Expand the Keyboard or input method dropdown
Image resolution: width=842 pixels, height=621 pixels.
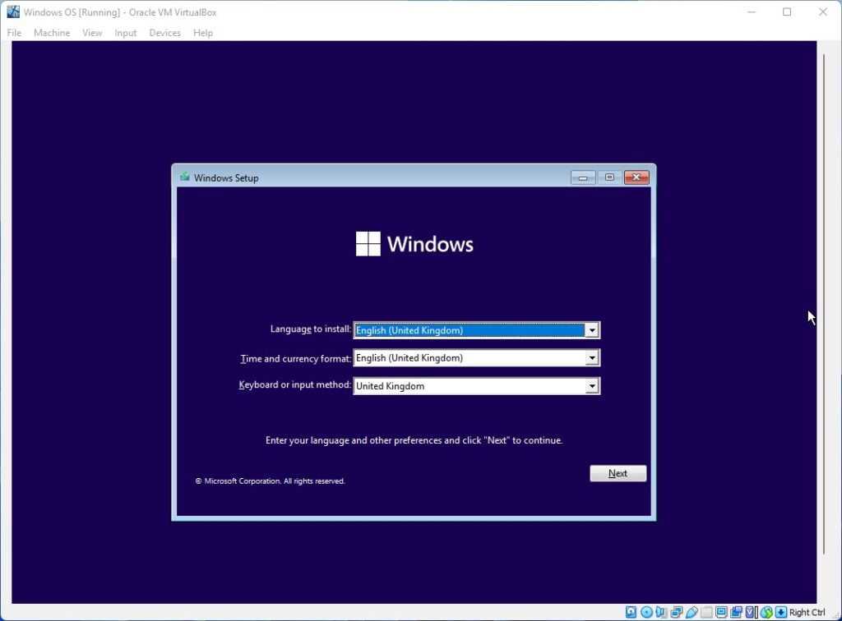pyautogui.click(x=591, y=386)
